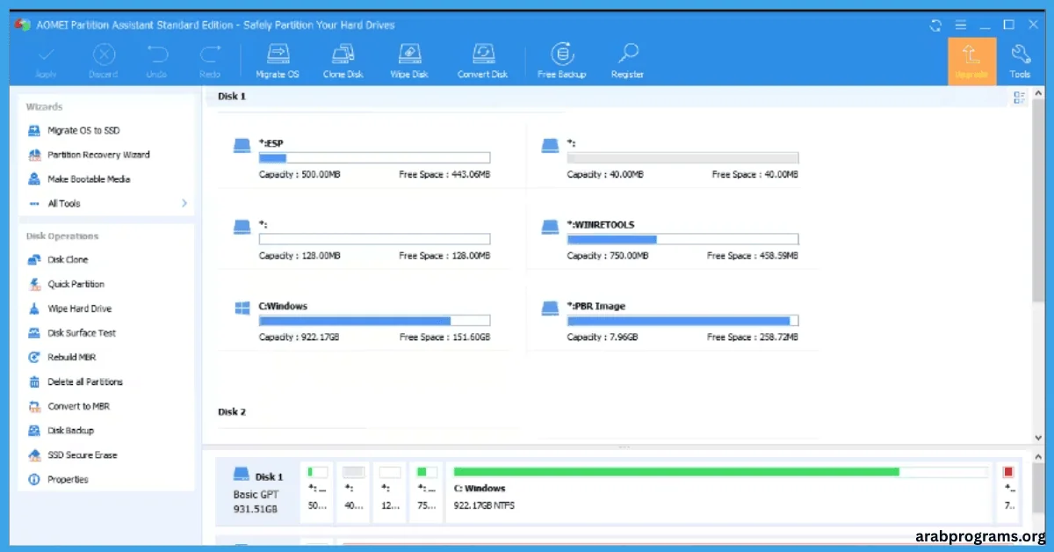
Task: Select Wipe Hard Drive operation
Action: (69, 309)
